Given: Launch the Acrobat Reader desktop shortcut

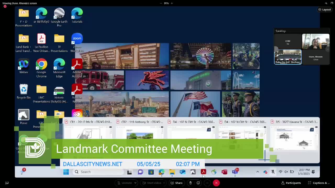Looking at the screenshot, I should pyautogui.click(x=77, y=94).
